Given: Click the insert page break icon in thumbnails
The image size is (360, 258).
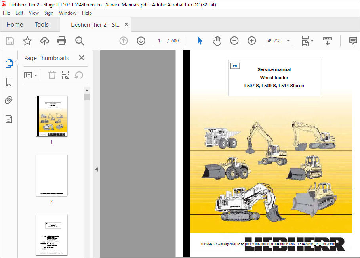Looking at the screenshot, I should (x=65, y=75).
